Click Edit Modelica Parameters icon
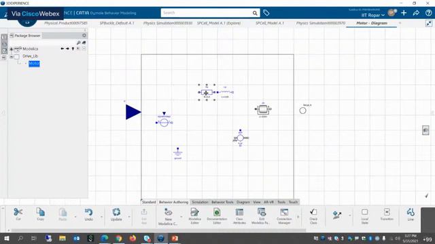This screenshot has width=435, height=244. pos(261,212)
